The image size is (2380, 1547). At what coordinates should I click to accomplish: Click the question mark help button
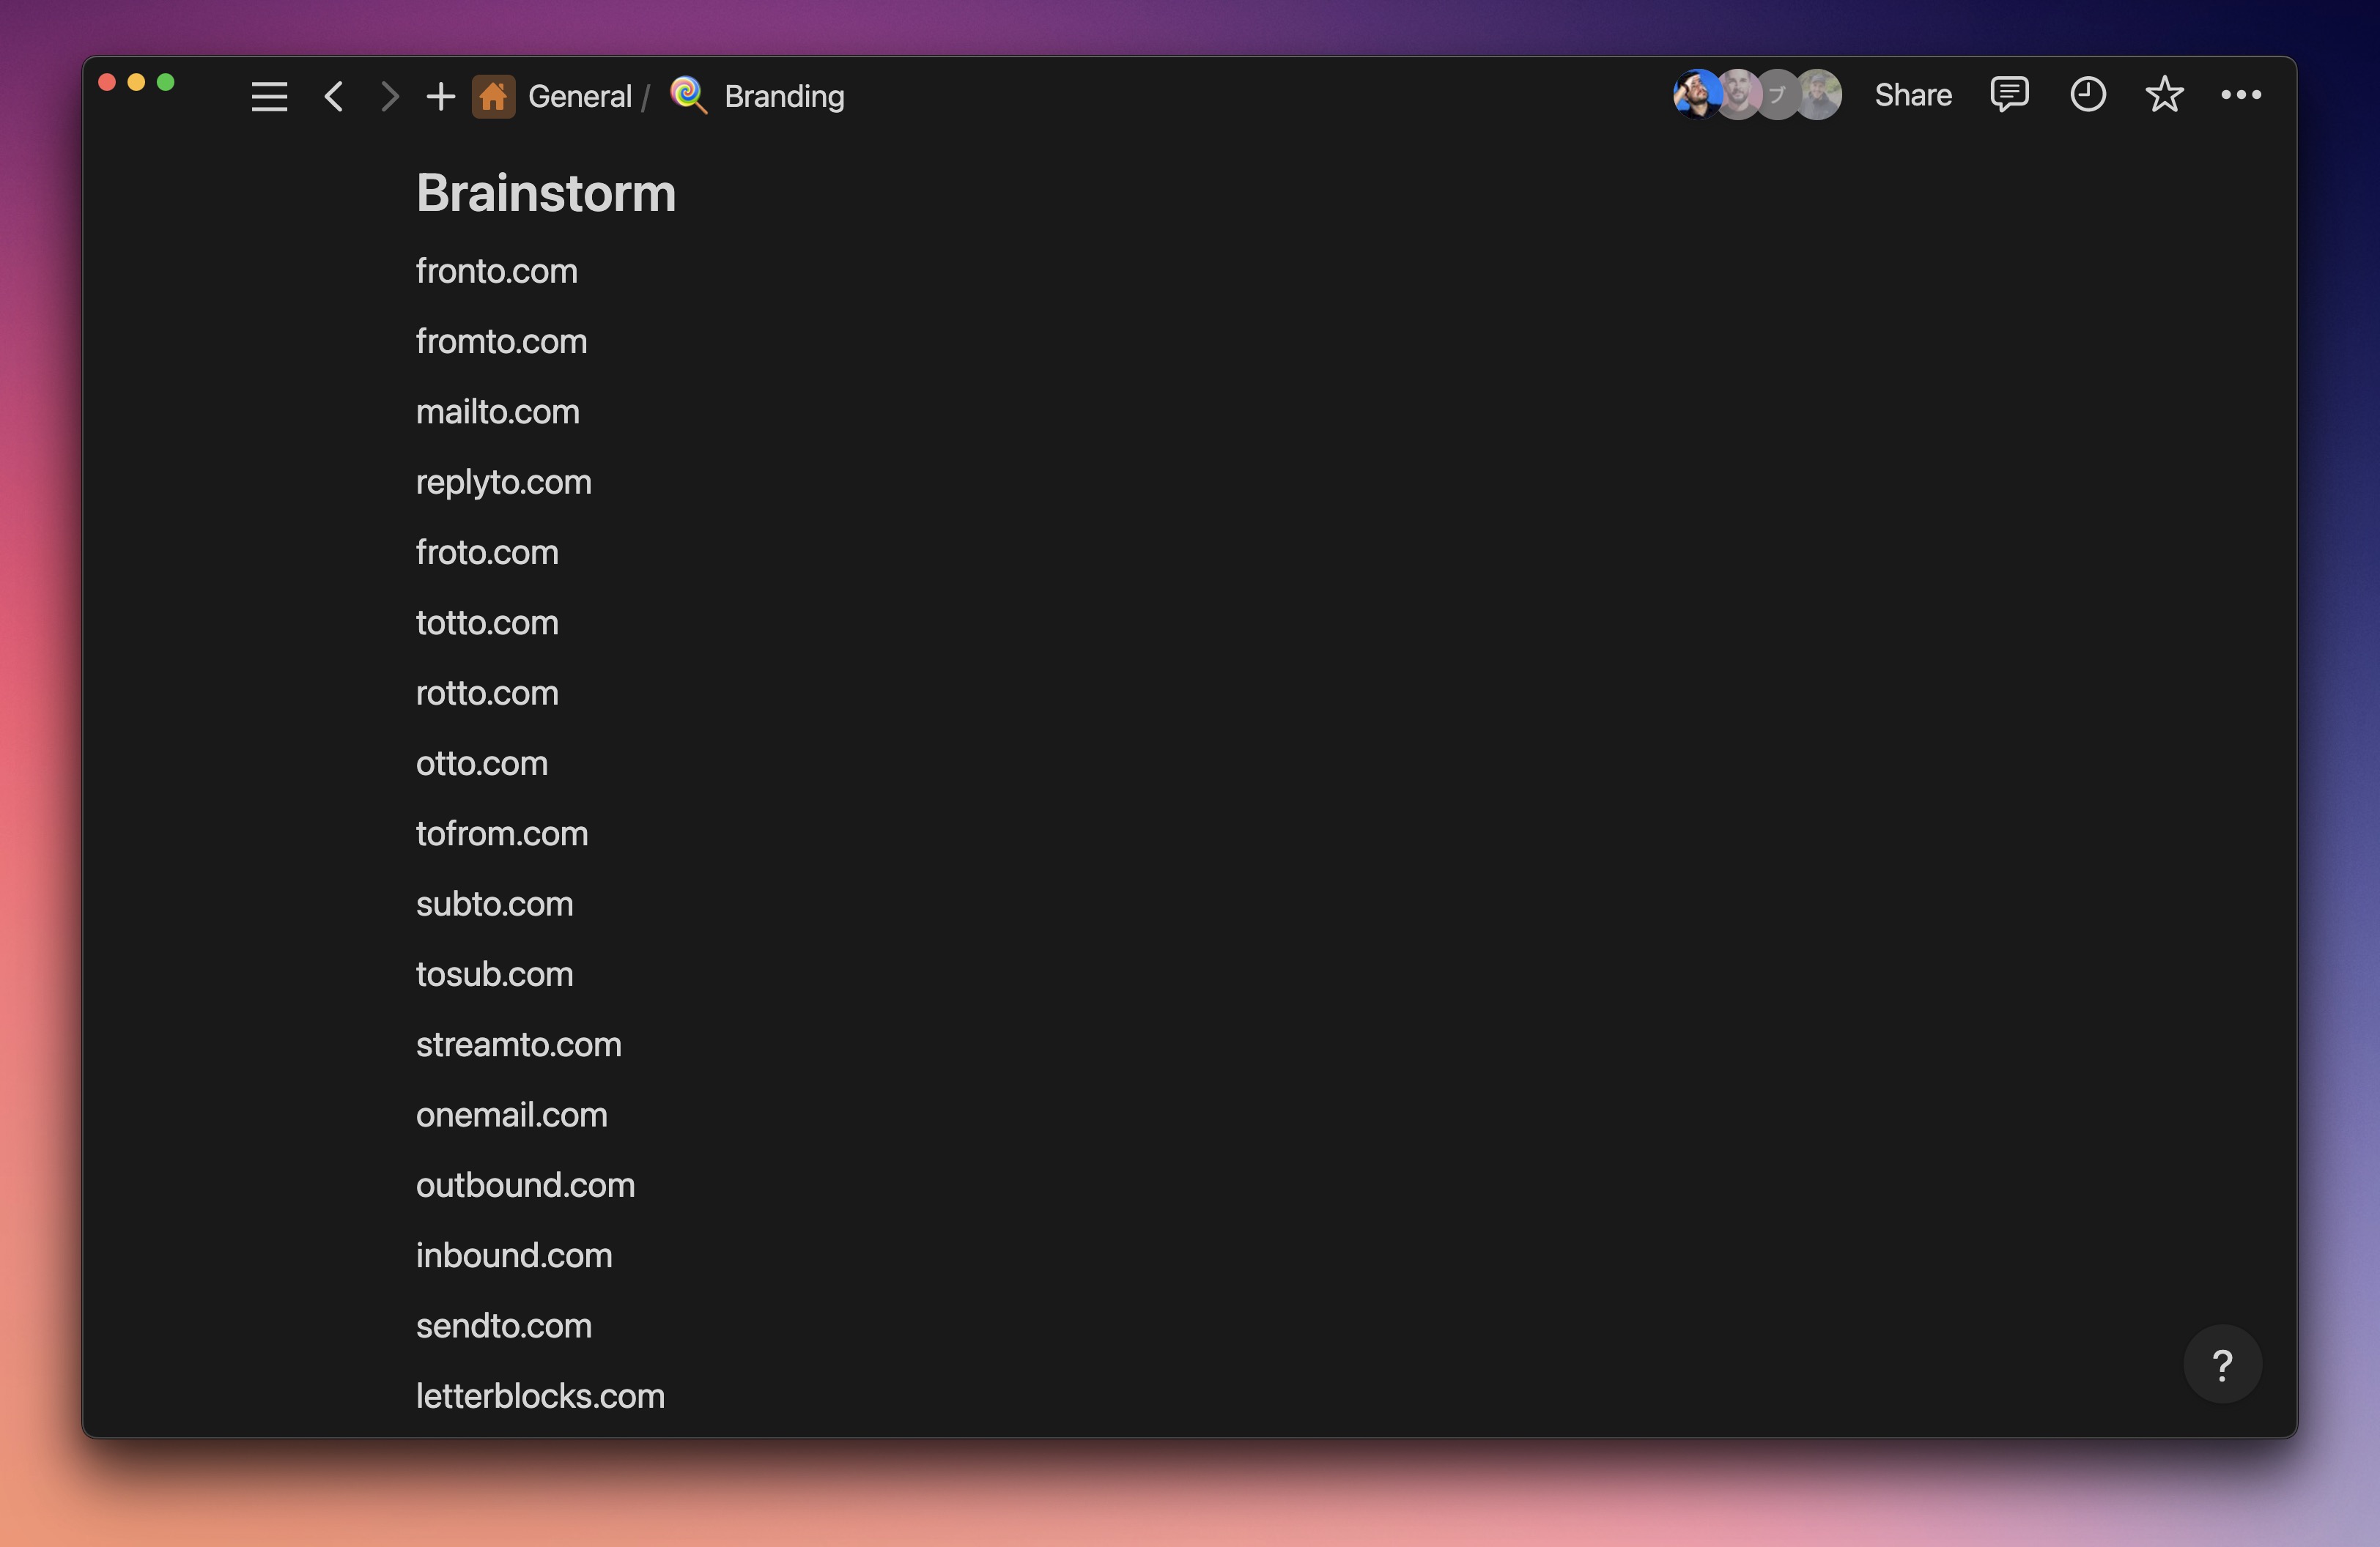(2222, 1364)
